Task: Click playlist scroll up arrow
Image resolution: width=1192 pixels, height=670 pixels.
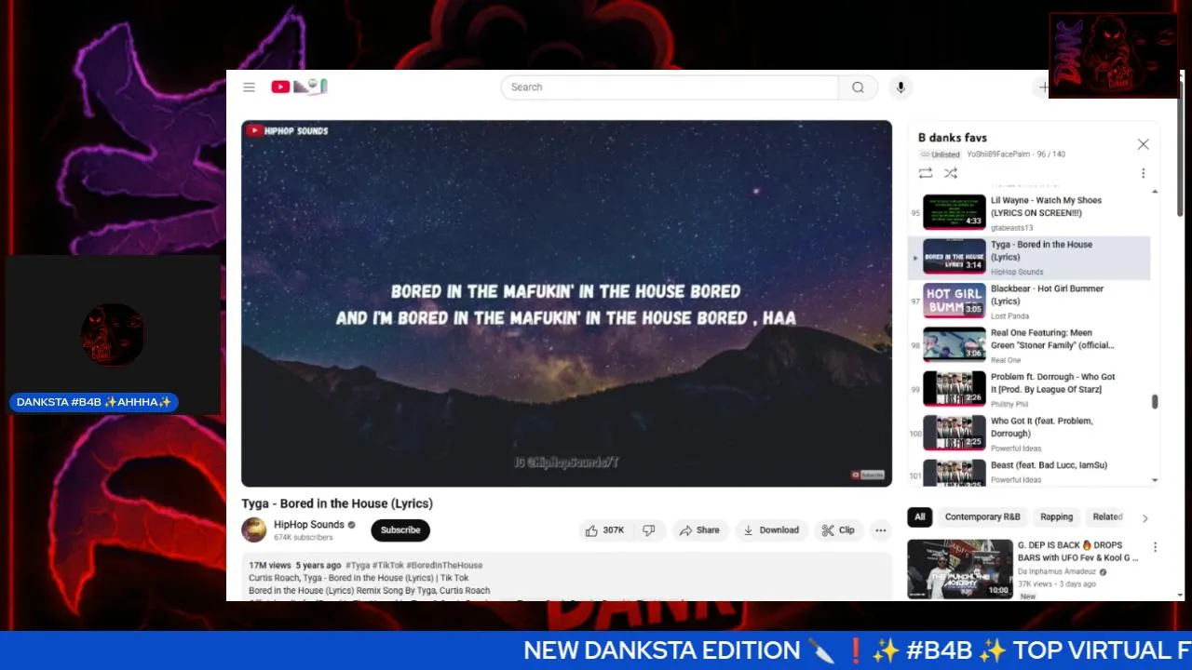Action: click(x=1155, y=191)
